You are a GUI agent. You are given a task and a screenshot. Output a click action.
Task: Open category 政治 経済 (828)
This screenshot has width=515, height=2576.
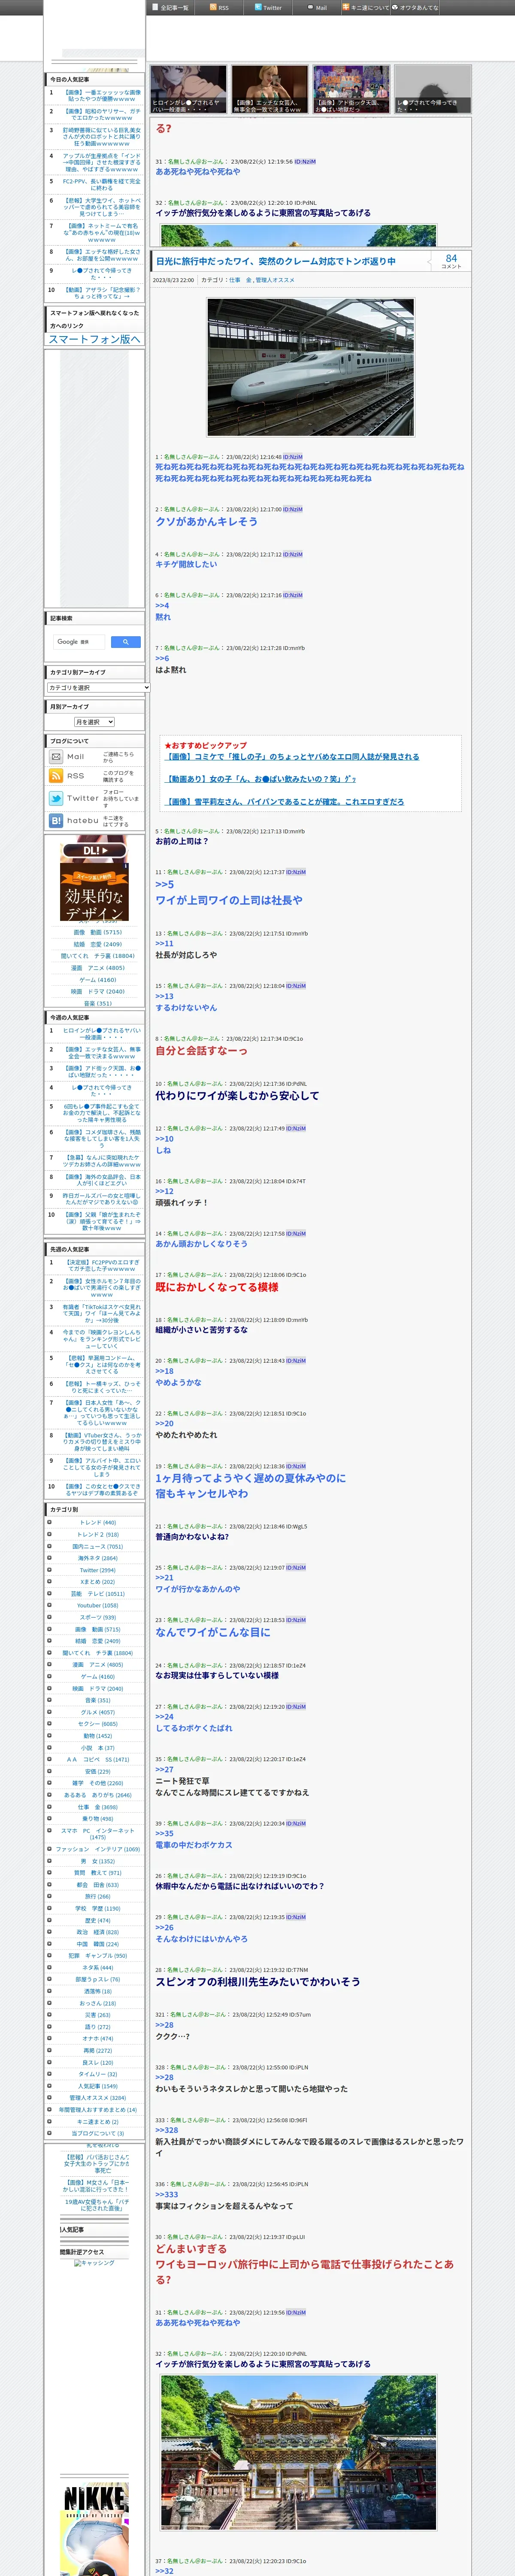tap(97, 1932)
